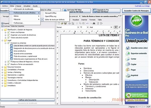Choose Microsoft Office suite preference

pyautogui.click(x=51, y=13)
